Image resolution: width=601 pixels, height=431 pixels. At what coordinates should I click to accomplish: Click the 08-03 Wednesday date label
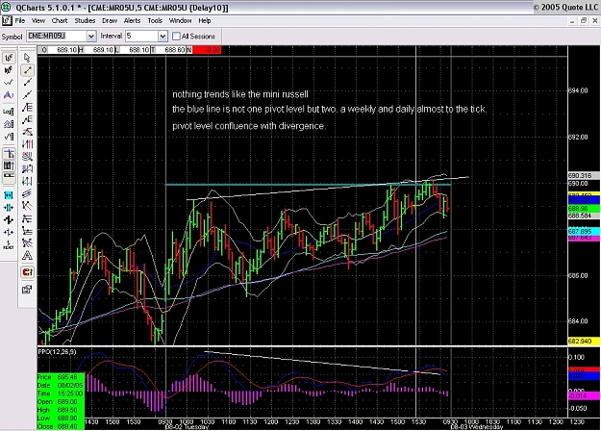476,427
